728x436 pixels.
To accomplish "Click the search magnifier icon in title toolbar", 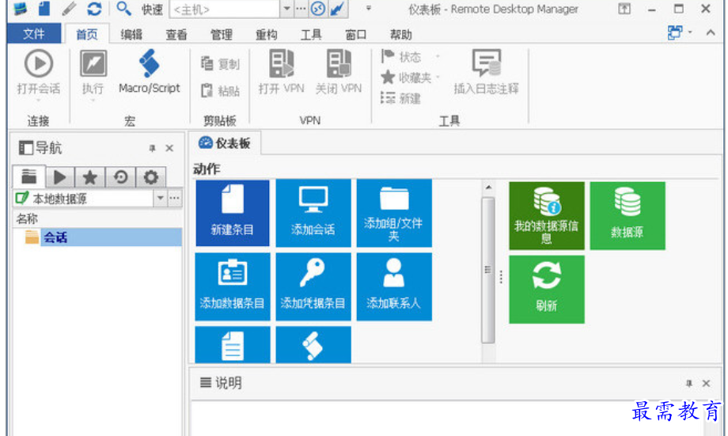I will pyautogui.click(x=123, y=9).
